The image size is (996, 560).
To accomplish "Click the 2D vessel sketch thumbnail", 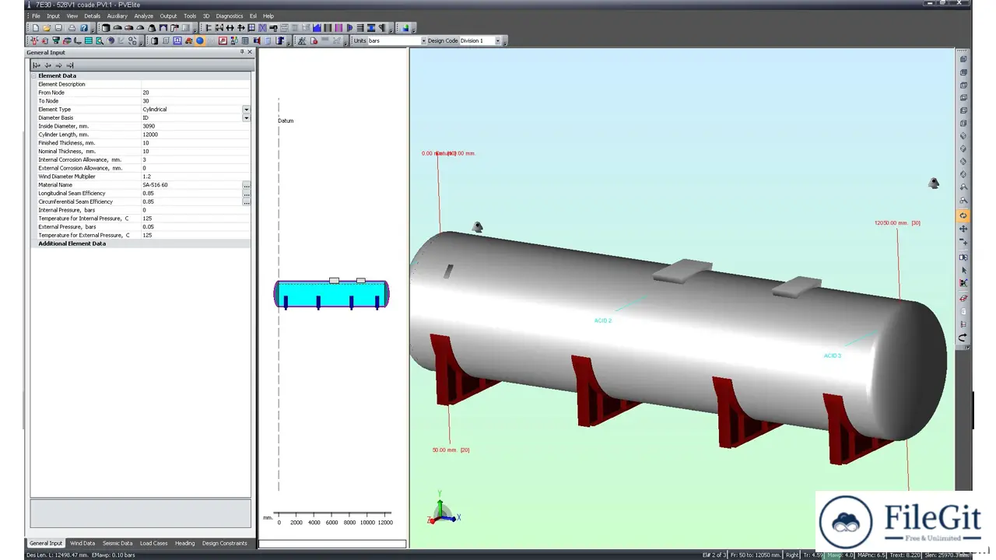I will coord(331,294).
